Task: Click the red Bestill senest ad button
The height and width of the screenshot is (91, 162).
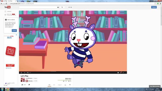Action: 10,65
